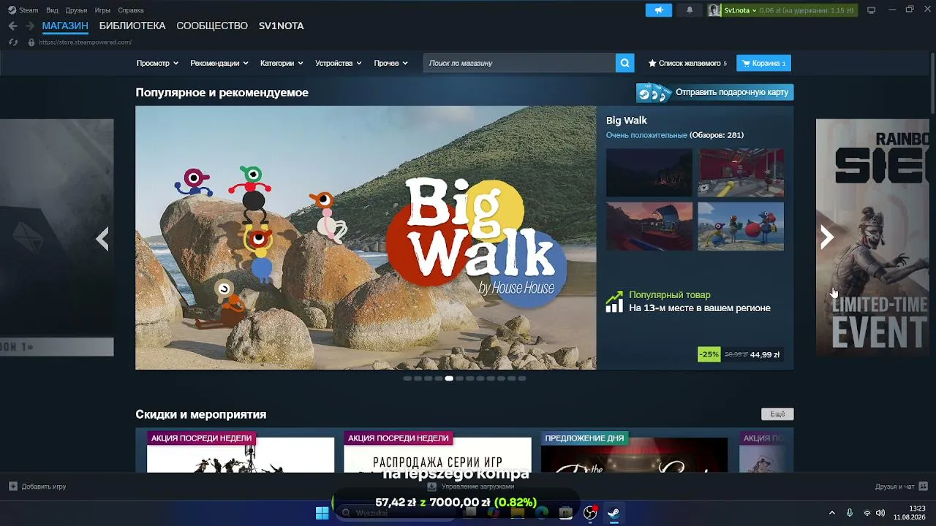Open the Big Walk main banner image

[366, 237]
